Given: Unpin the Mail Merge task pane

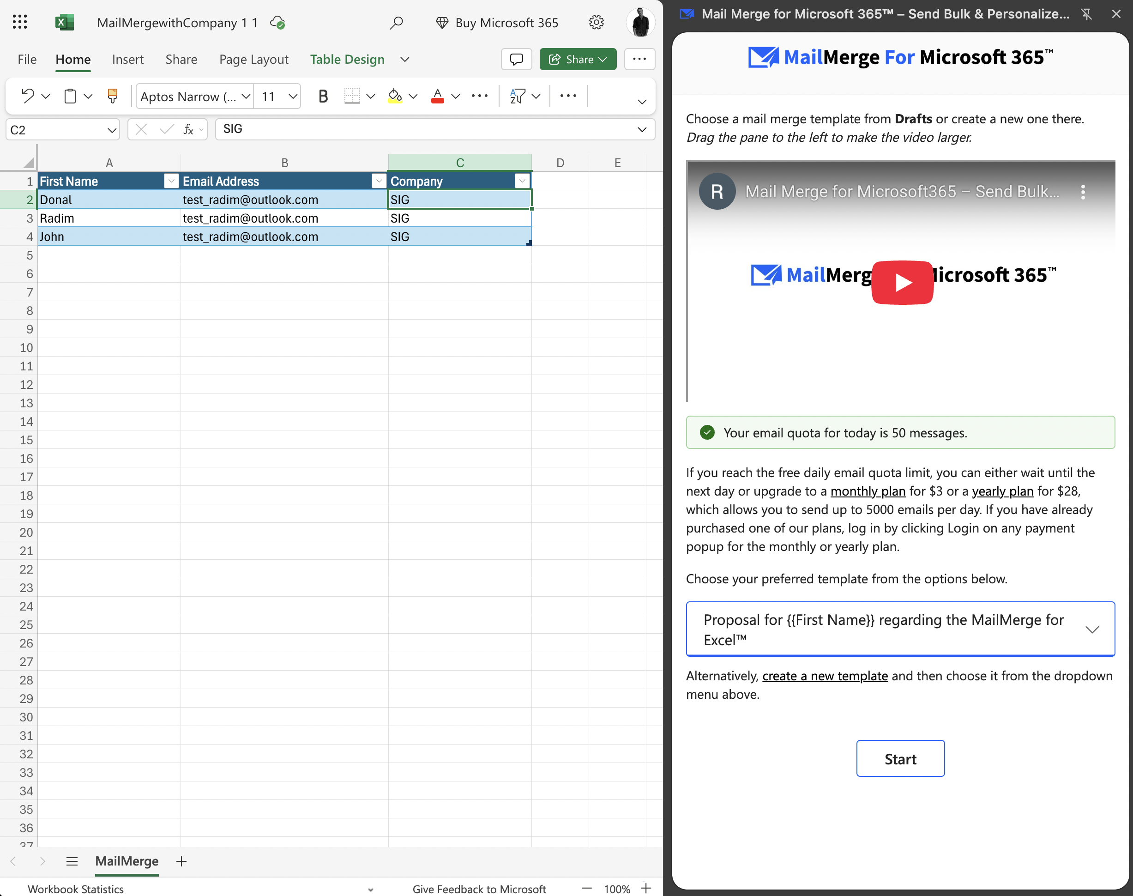Looking at the screenshot, I should [1086, 14].
